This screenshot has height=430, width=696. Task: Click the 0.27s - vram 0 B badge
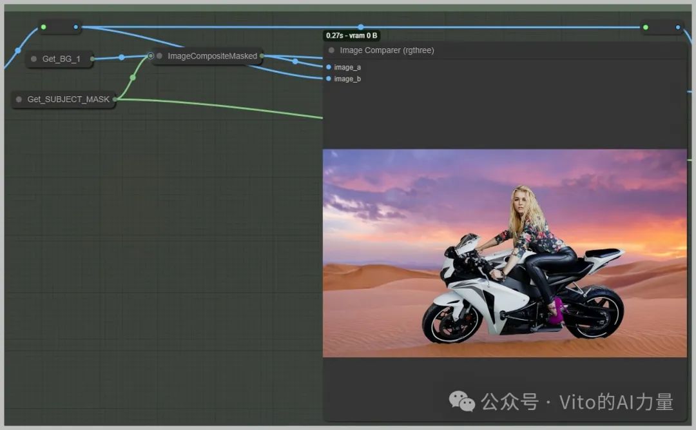(352, 35)
